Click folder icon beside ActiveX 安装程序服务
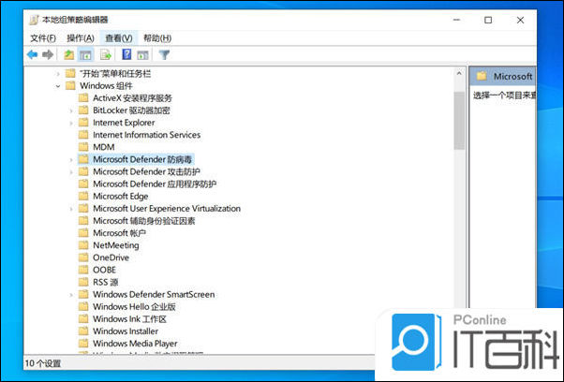564x382 pixels. coord(83,97)
